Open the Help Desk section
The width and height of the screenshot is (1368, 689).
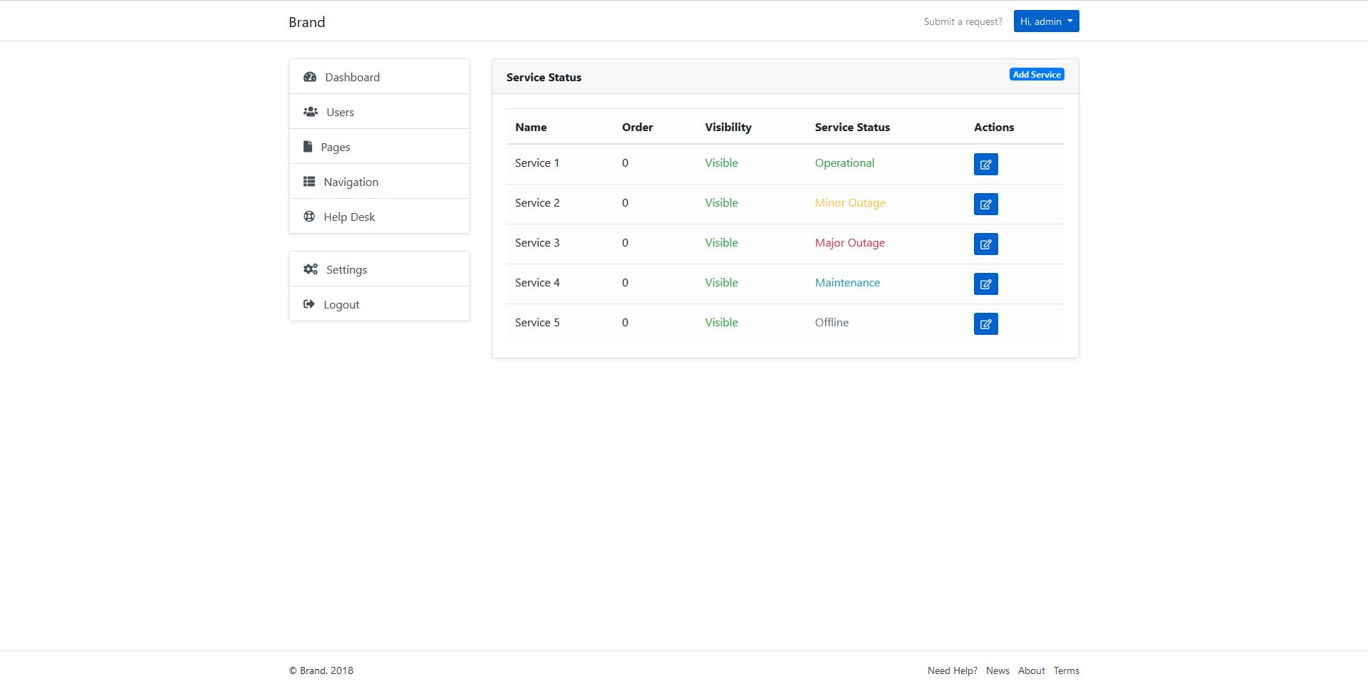click(348, 217)
